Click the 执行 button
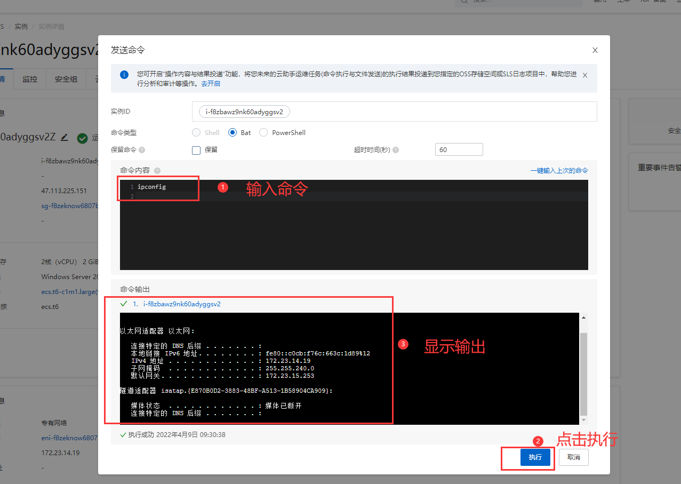 [x=535, y=457]
